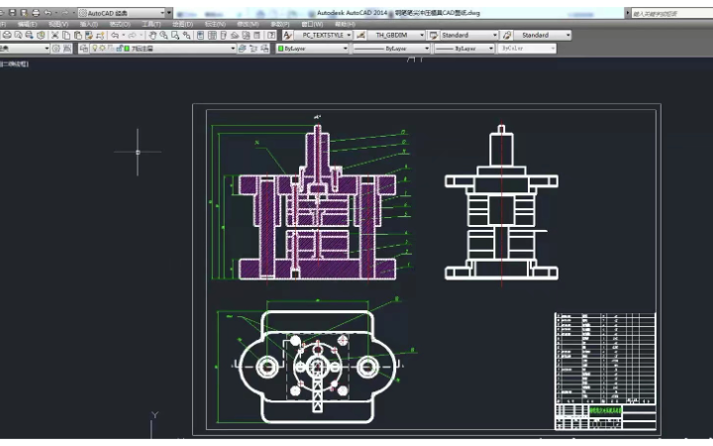Open the 格式(O) menu
This screenshot has height=446, width=713.
120,24
